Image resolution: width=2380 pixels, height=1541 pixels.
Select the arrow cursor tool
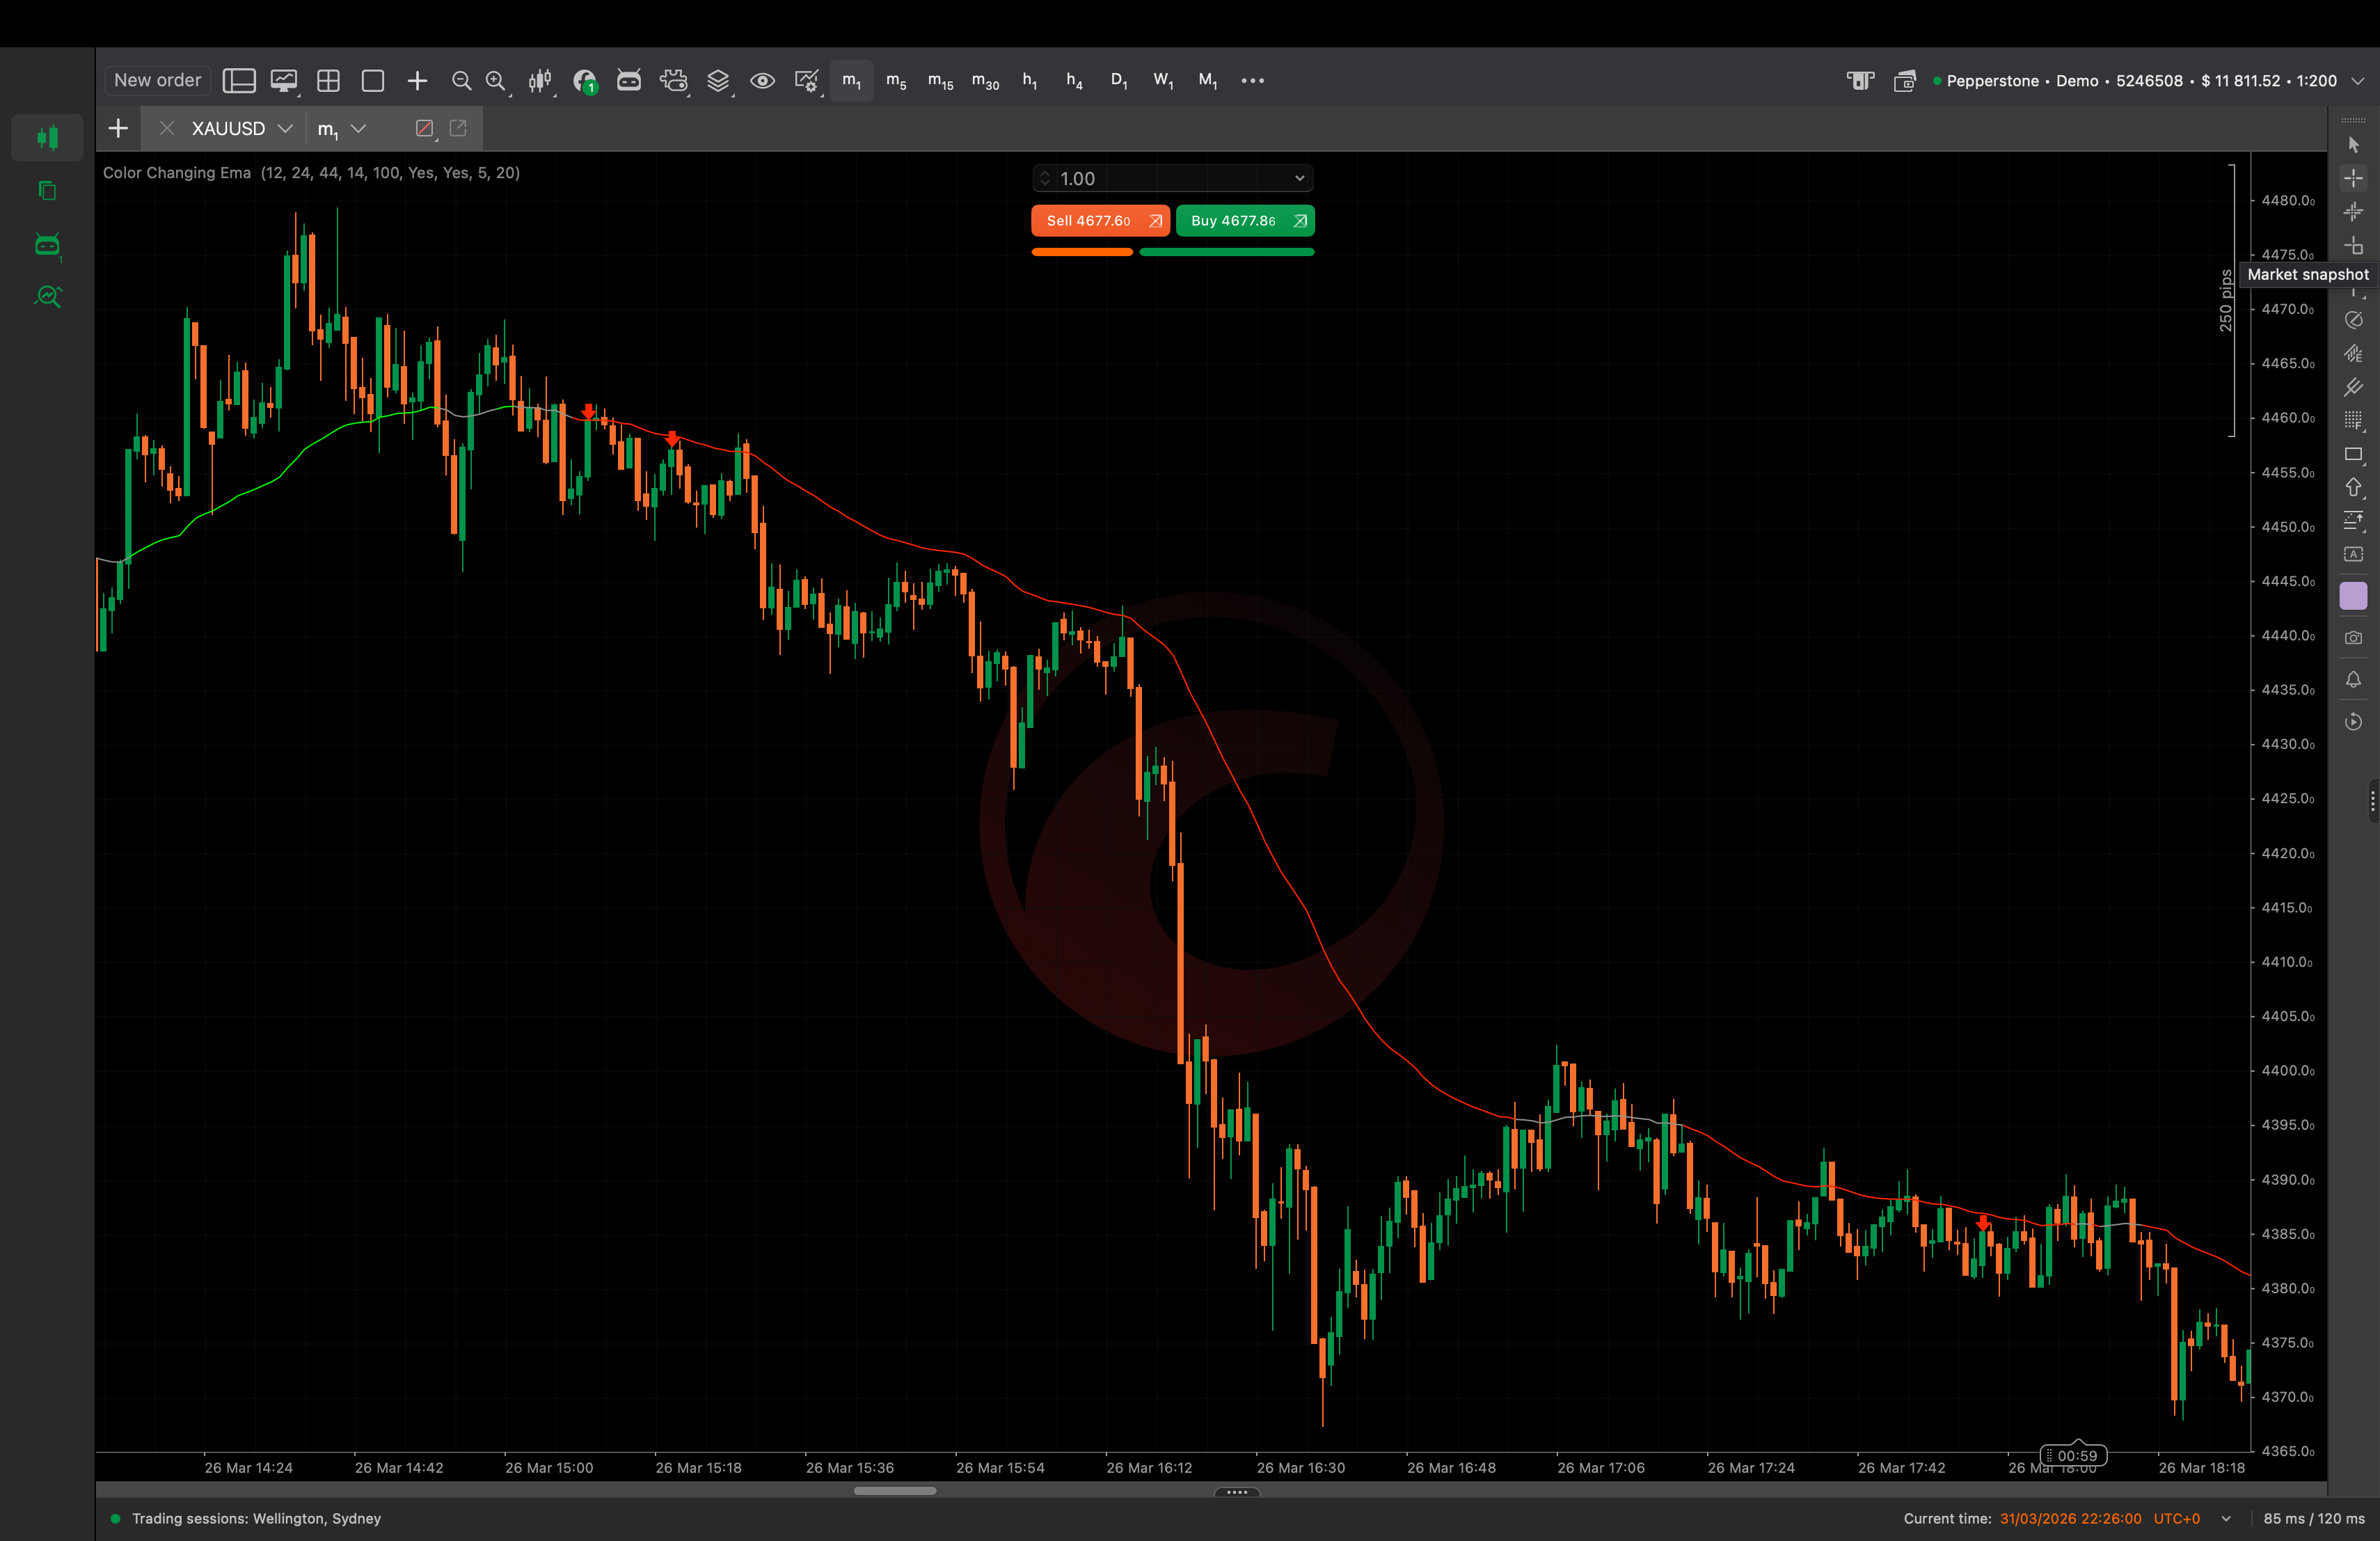coord(2353,145)
